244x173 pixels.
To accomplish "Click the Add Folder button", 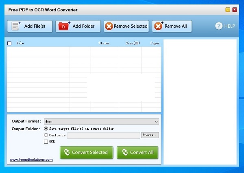I will [x=78, y=26].
